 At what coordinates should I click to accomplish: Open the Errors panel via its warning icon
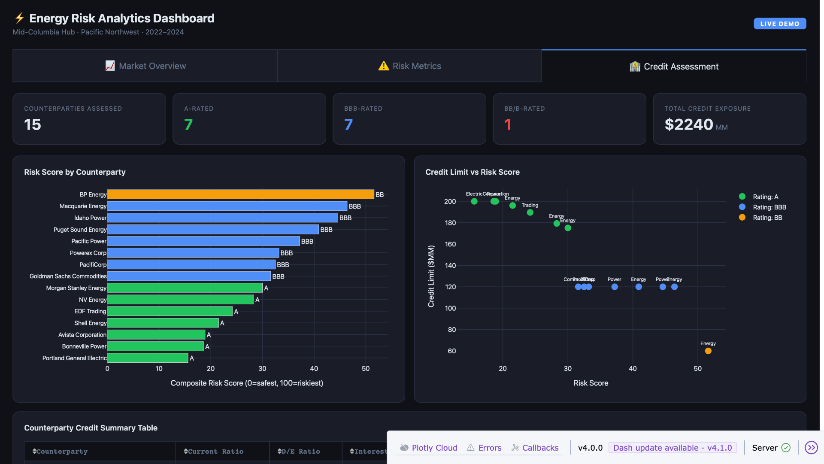coord(471,448)
